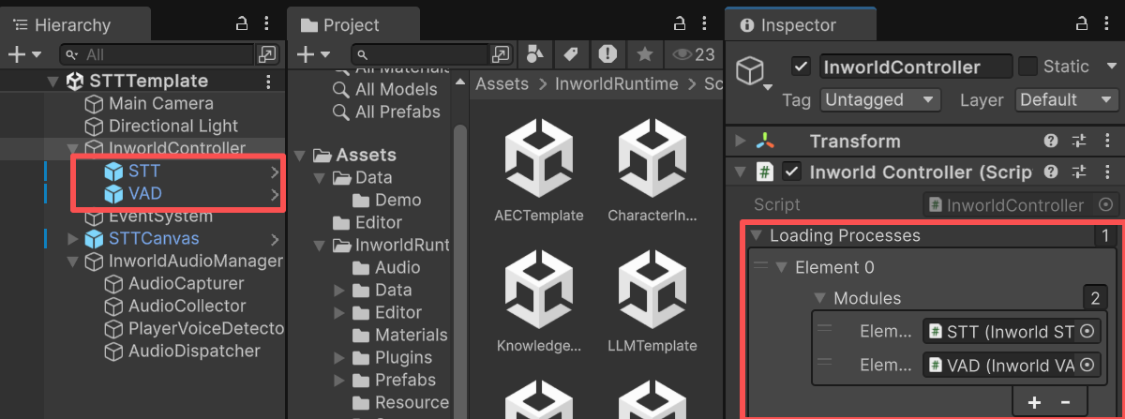Viewport: 1125px width, 419px height.
Task: Toggle Project favorites star filter
Action: (645, 53)
